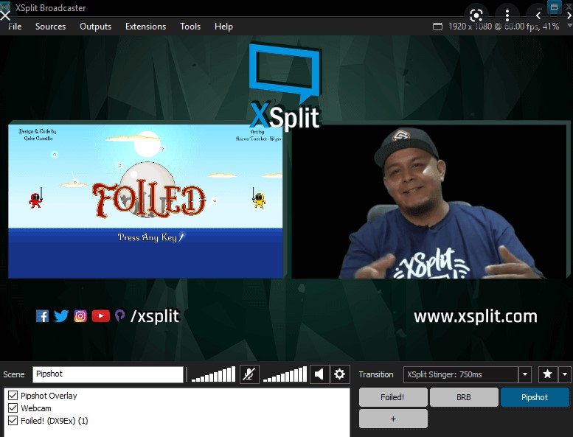Click the Instagram icon in the overlay

click(80, 316)
